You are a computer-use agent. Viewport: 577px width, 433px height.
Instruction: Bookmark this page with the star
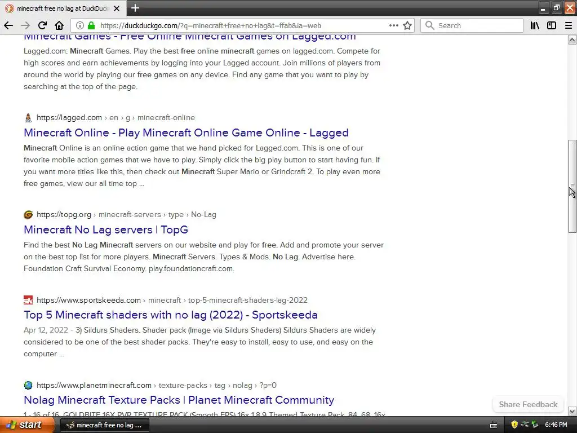tap(407, 25)
